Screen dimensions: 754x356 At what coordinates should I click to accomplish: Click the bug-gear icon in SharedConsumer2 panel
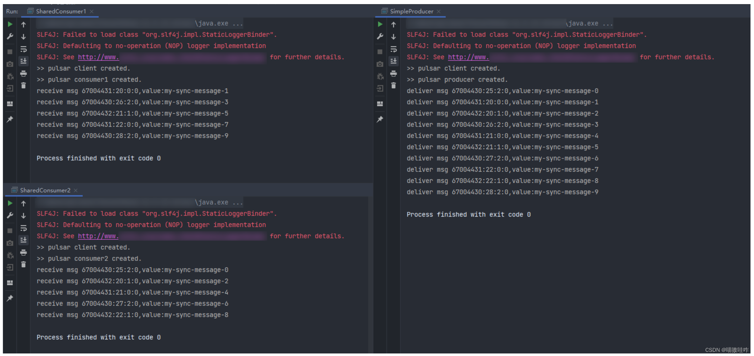click(10, 255)
